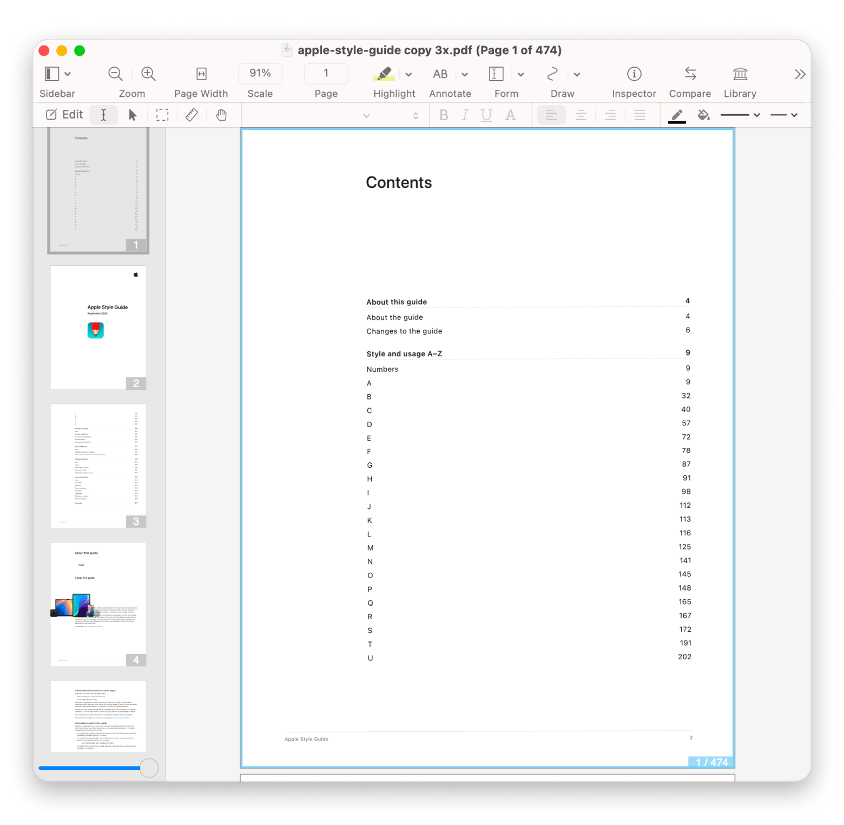This screenshot has height=825, width=844.
Task: Zoom in with the plus magnifier
Action: (x=148, y=74)
